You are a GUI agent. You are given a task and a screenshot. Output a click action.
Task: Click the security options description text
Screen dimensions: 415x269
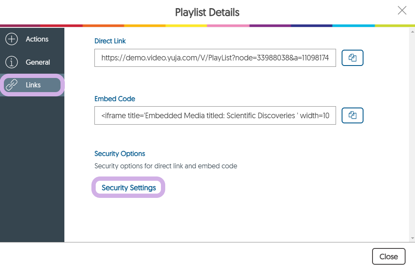166,166
